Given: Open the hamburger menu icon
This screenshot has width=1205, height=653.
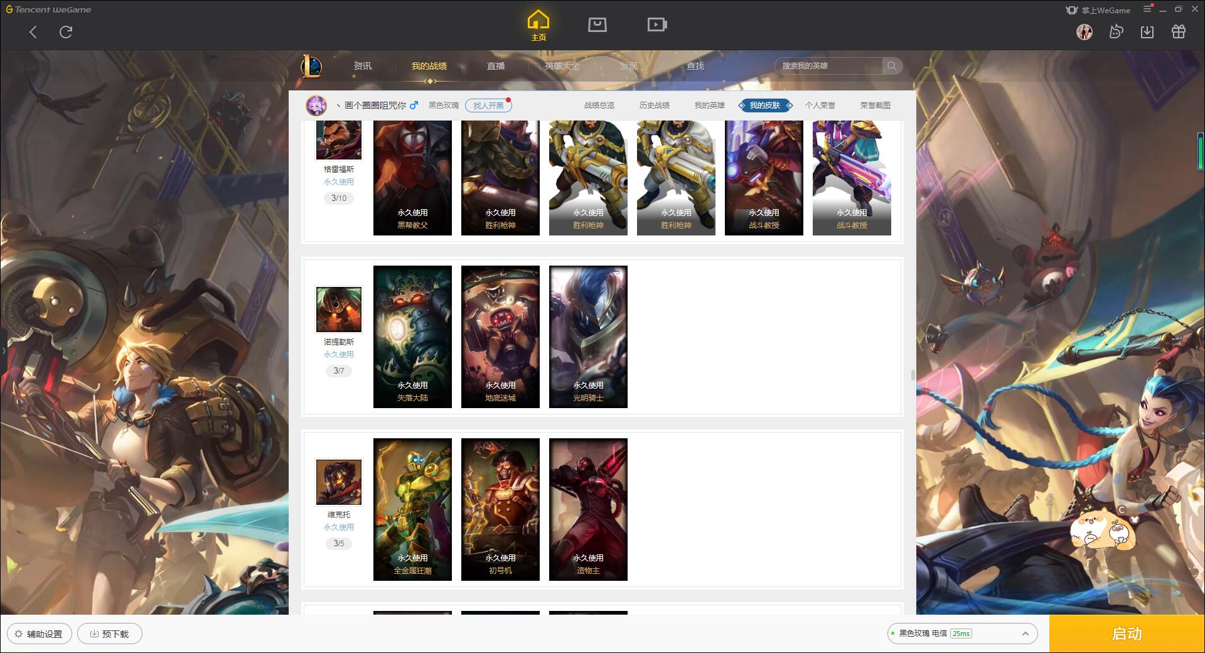Looking at the screenshot, I should coord(1148,9).
